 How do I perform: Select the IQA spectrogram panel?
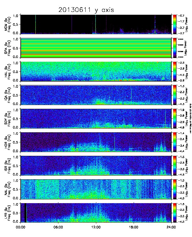point(96,95)
